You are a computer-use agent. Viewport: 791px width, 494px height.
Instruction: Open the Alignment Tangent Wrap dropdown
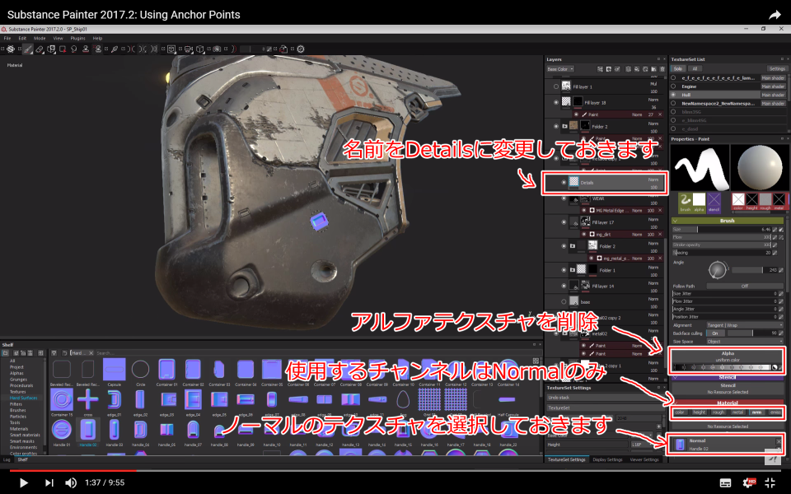click(744, 325)
